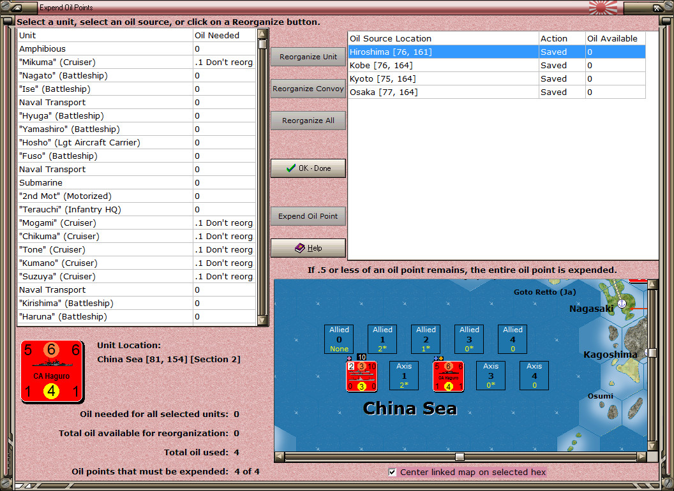This screenshot has height=491, width=674.
Task: Select "Mikuma" (Cruiser) row
Action: [x=136, y=62]
